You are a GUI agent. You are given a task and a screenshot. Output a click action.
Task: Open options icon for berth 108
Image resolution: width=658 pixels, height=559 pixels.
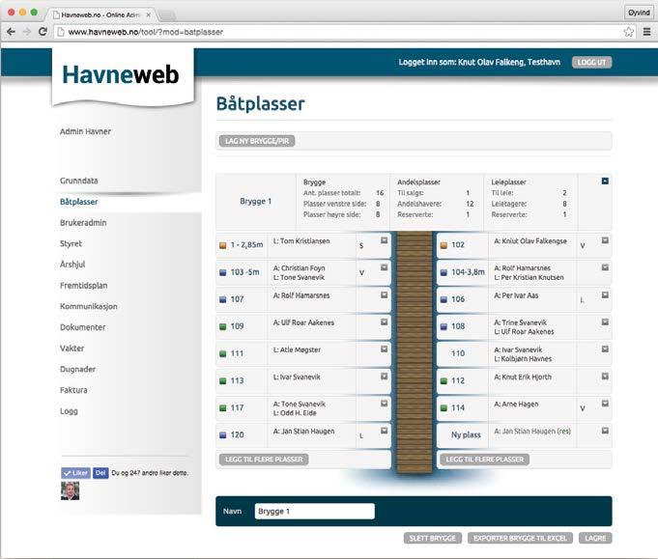[605, 322]
